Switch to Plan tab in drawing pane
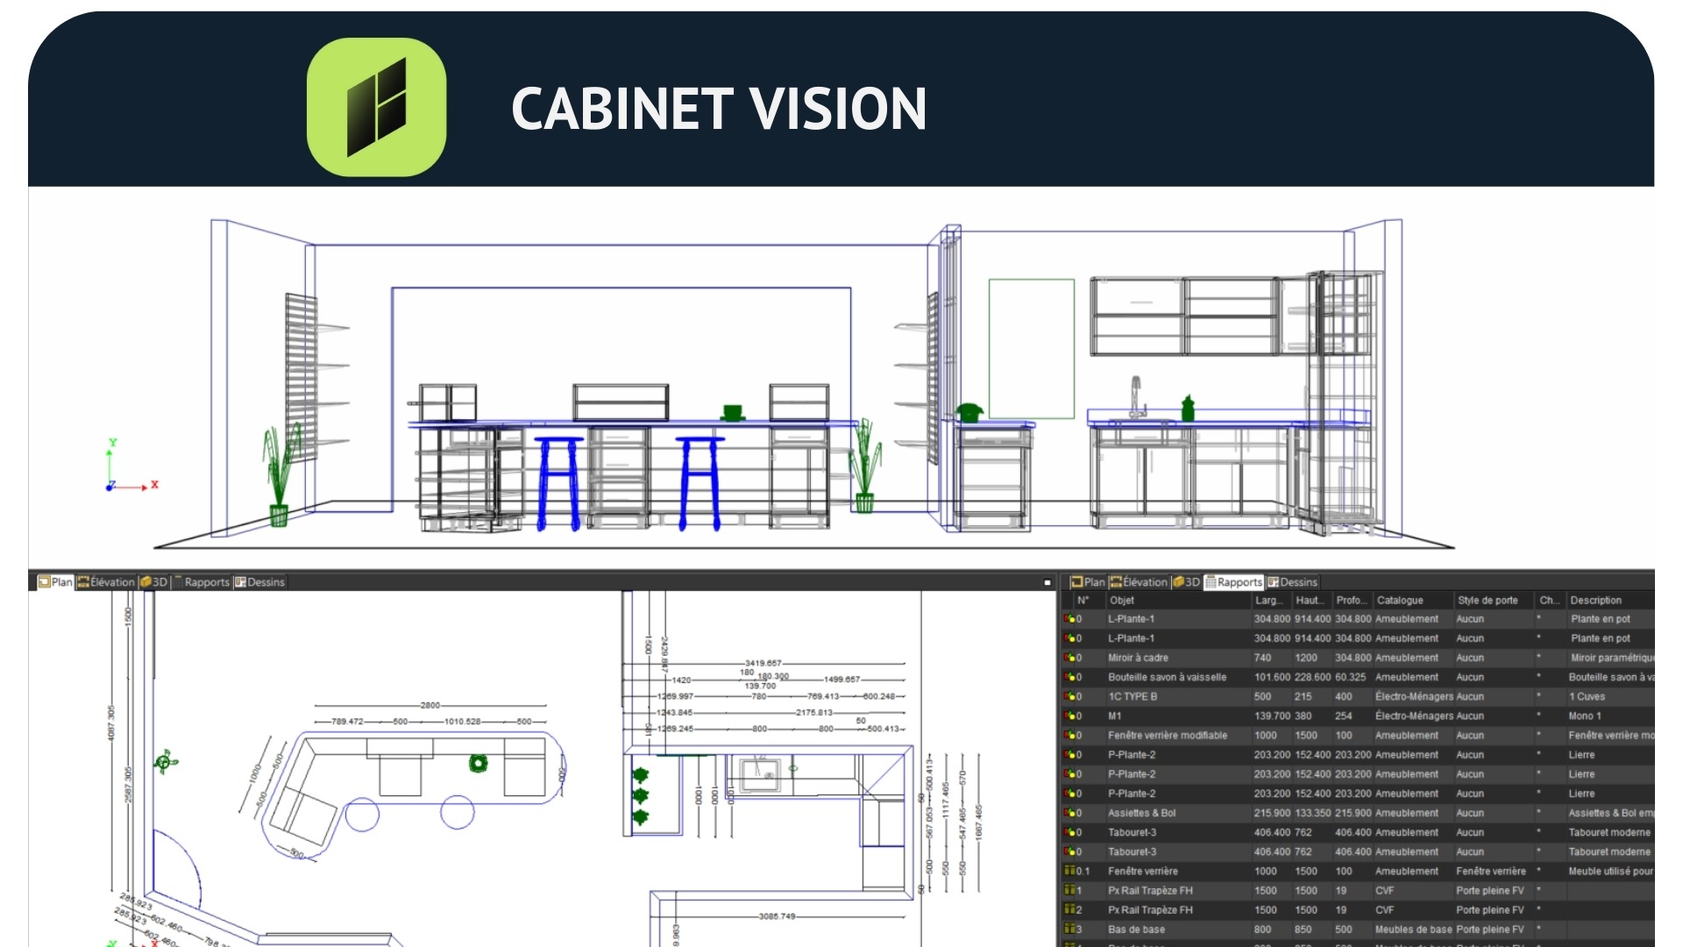1683x947 pixels. pyautogui.click(x=55, y=582)
